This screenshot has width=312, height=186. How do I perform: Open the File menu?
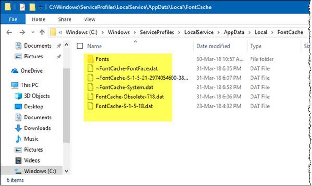pos(13,19)
